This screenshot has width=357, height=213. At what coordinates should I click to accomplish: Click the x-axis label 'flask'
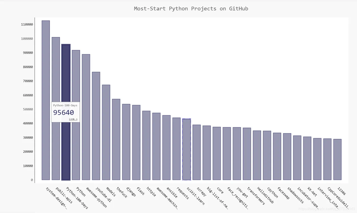pos(140,191)
